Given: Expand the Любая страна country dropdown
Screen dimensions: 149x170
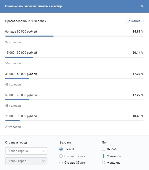Looking at the screenshot, I should click(26, 151).
